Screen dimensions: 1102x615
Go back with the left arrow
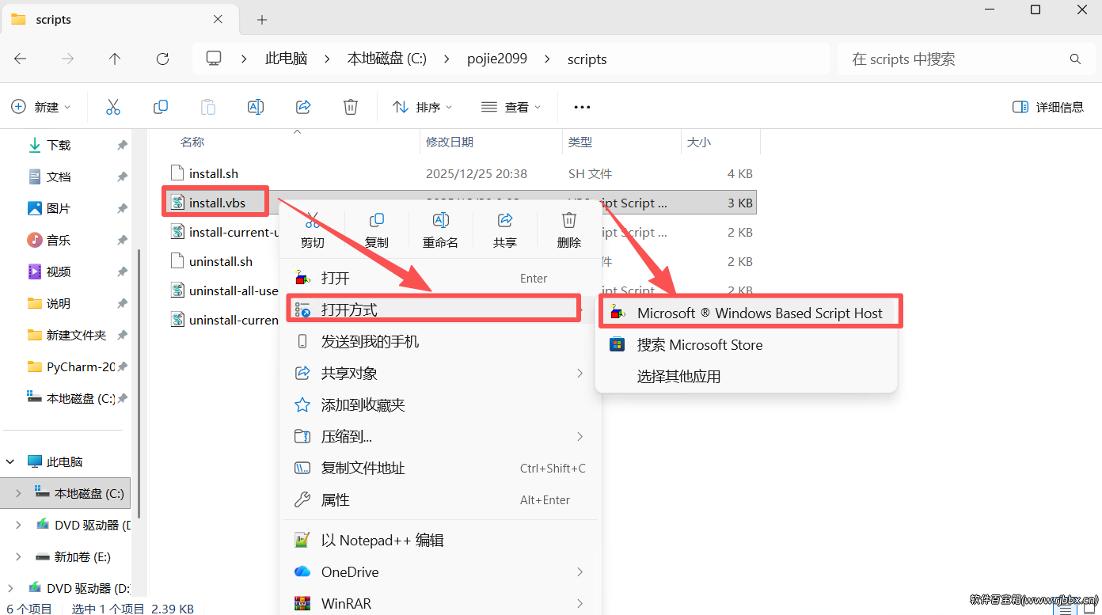[21, 59]
